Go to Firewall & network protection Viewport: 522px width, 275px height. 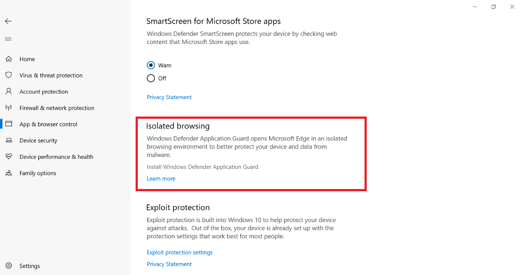pos(57,108)
